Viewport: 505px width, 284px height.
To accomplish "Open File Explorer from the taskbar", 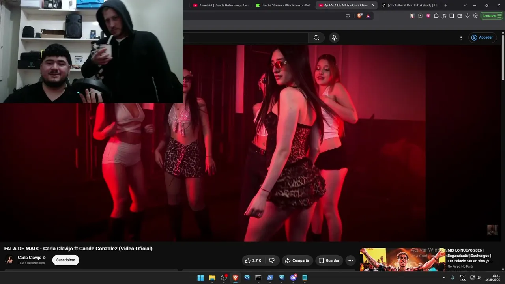I will click(x=212, y=278).
